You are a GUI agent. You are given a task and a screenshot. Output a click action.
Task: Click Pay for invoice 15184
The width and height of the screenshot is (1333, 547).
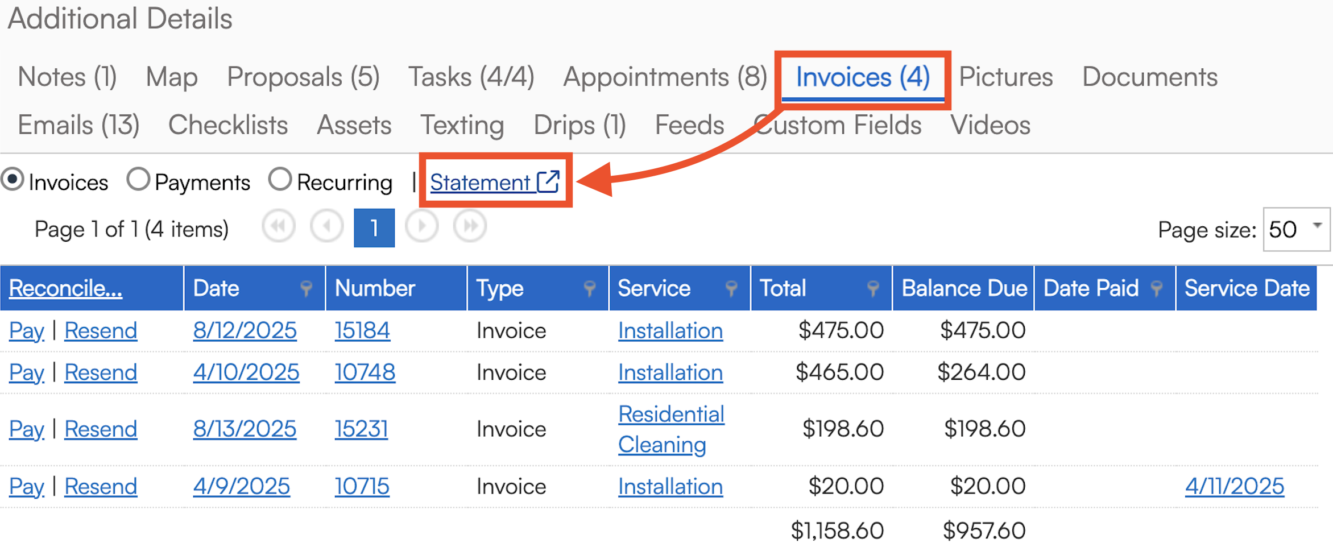click(x=26, y=331)
